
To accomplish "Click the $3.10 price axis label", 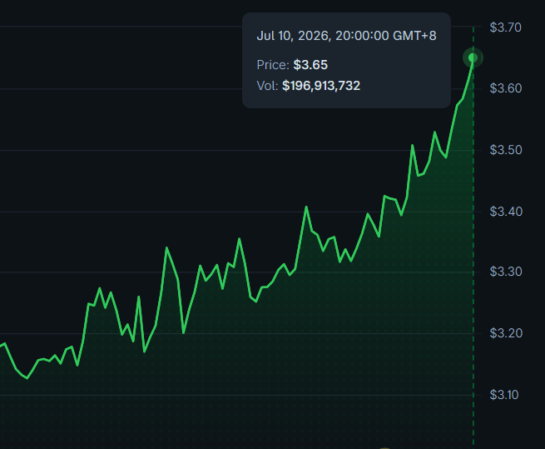I will tap(504, 395).
